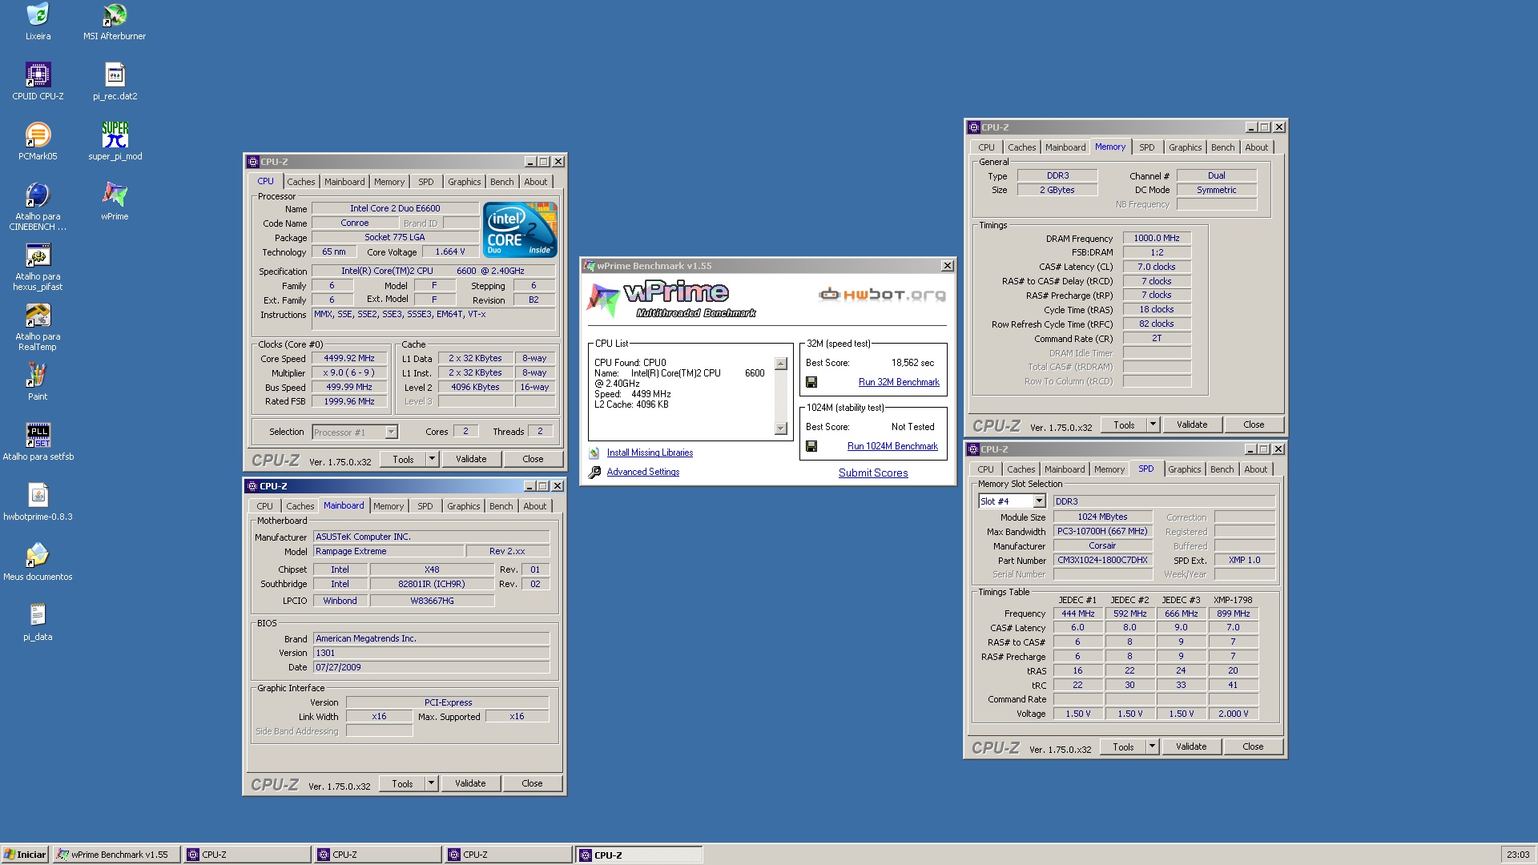Screen dimensions: 1538x865
Task: Open Tools dropdown arrow in Mainboard window
Action: pyautogui.click(x=431, y=783)
